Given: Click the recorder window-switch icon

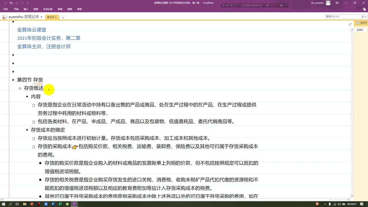Looking at the screenshot, I should point(227,5).
